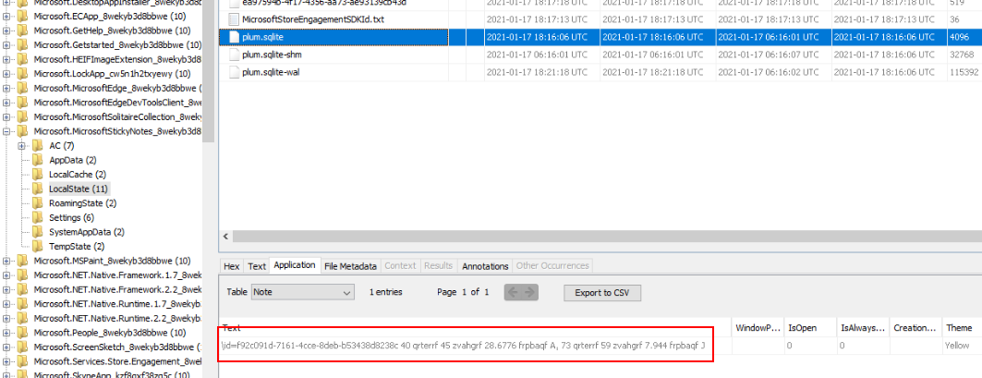Collapse the Microsoft.MicrosoftStickyNotes tree node
This screenshot has width=982, height=378.
click(6, 131)
